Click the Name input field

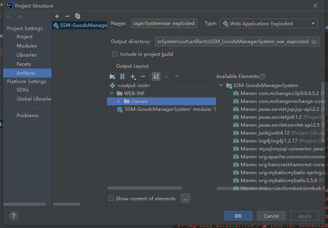click(164, 23)
